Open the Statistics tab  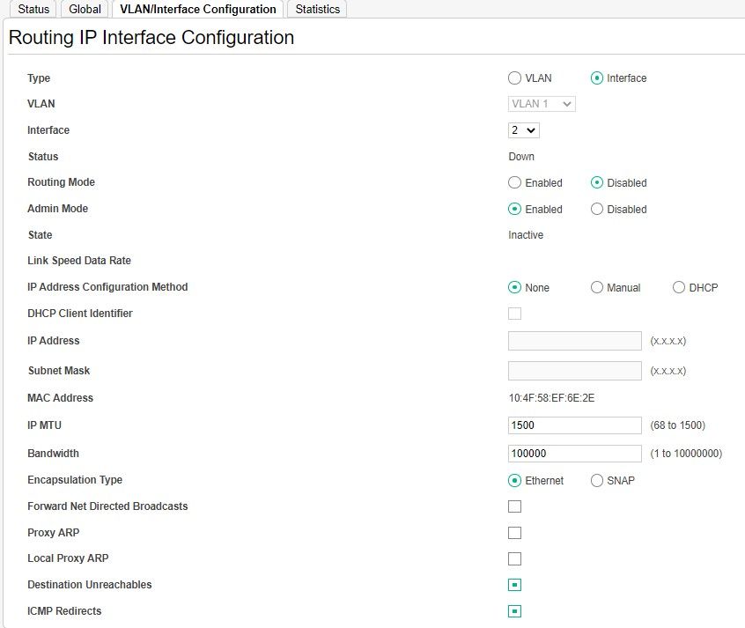317,9
